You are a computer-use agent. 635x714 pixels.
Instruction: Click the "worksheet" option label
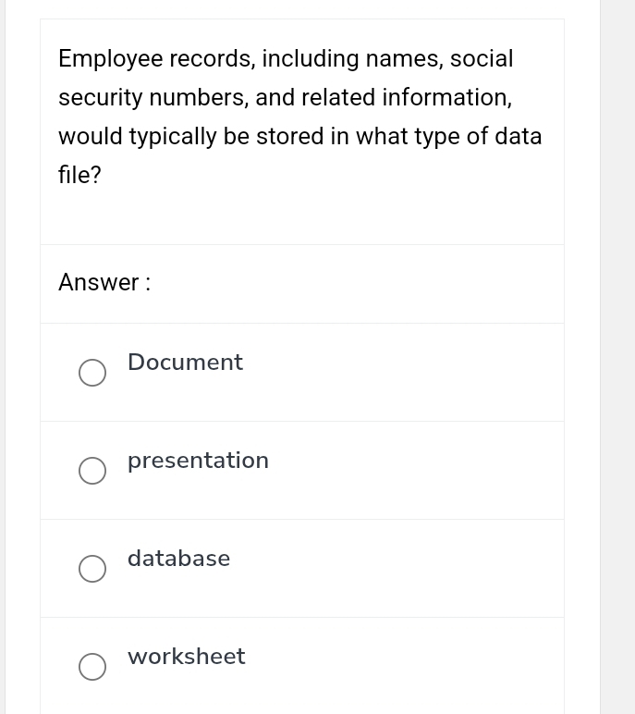[x=186, y=657]
